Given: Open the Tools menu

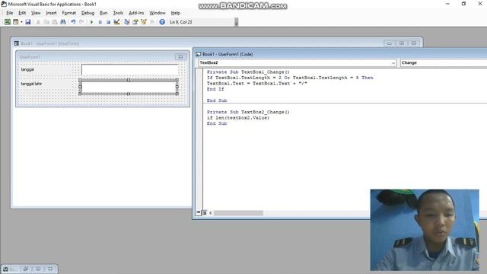Looking at the screenshot, I should point(118,13).
